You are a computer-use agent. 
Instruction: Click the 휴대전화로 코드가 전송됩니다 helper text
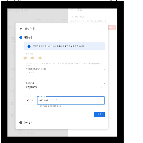(x=50, y=106)
